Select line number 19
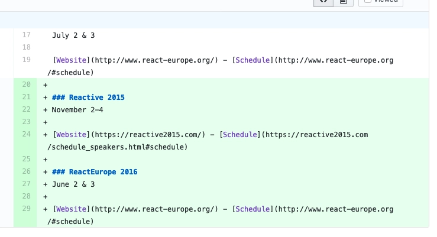Viewport: 437px width, 237px height. 26,60
